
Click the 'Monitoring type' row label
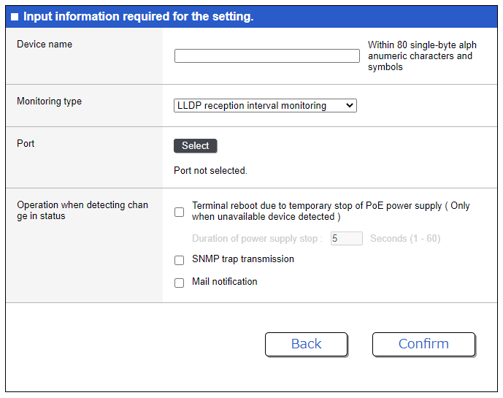pyautogui.click(x=49, y=102)
